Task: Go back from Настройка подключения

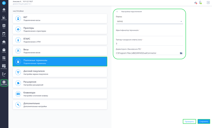Action: coord(117,12)
